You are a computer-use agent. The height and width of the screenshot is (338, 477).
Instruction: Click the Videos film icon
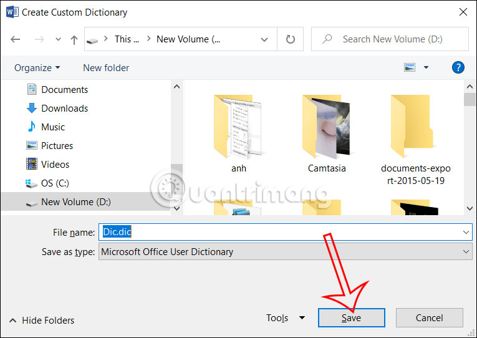point(32,164)
